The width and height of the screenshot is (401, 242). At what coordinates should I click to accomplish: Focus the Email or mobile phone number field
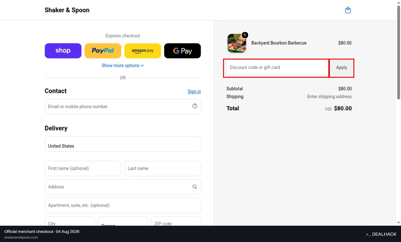tap(123, 107)
